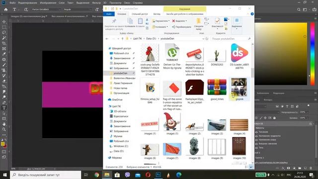Open Photoshop Слои menu
Image resolution: width=318 pixels, height=179 pixels.
62,3
